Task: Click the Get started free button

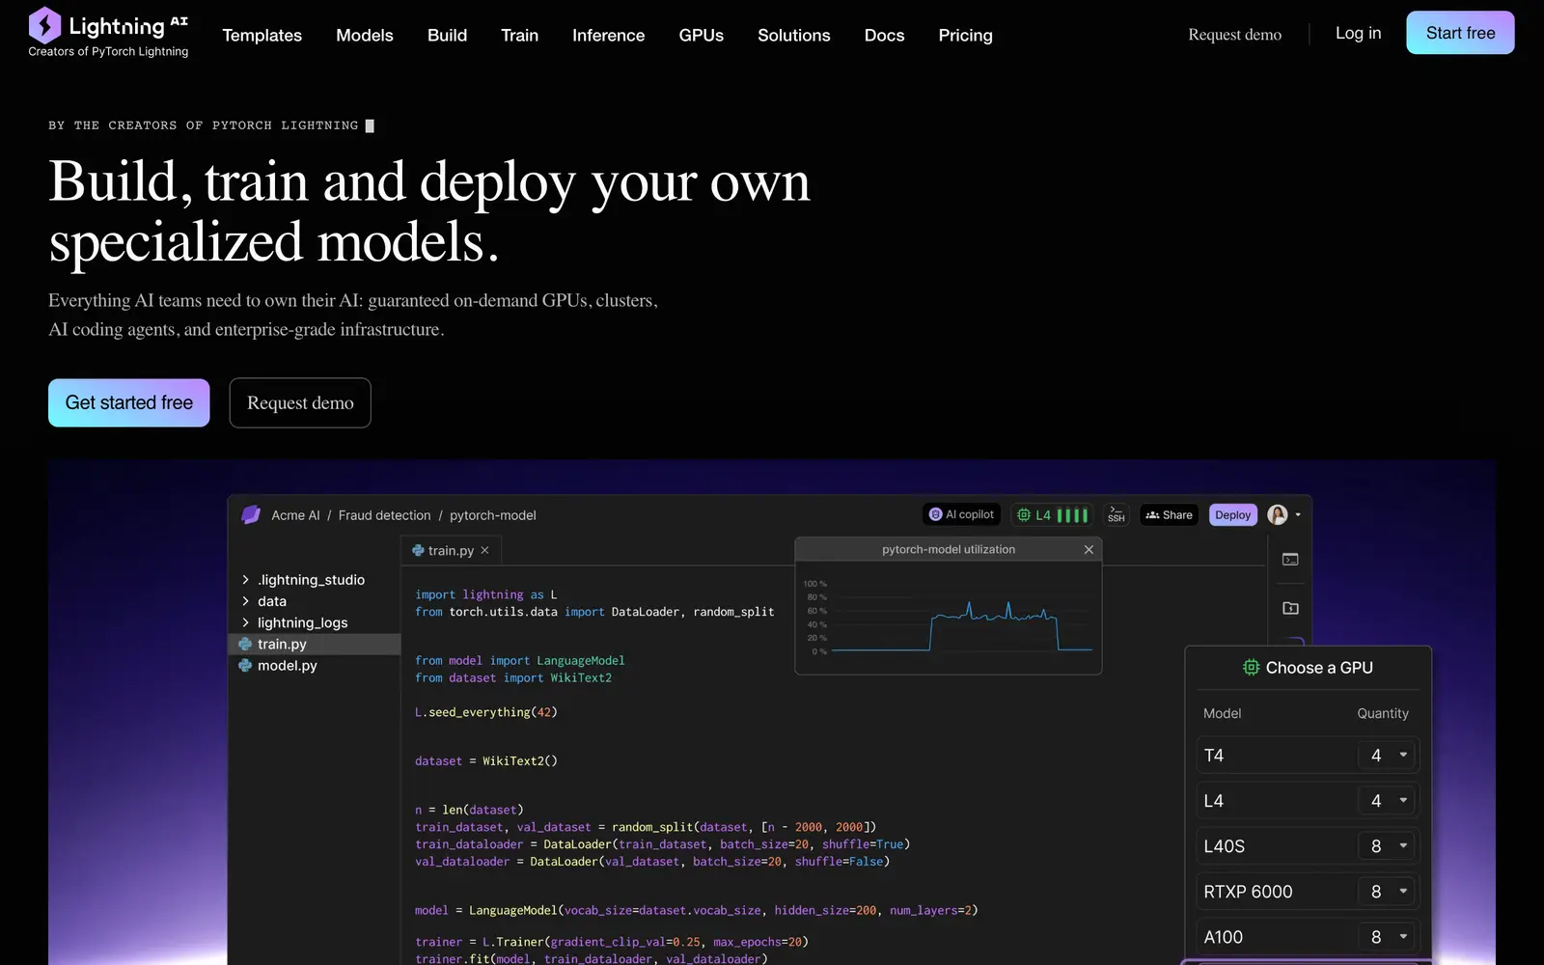Action: [129, 402]
